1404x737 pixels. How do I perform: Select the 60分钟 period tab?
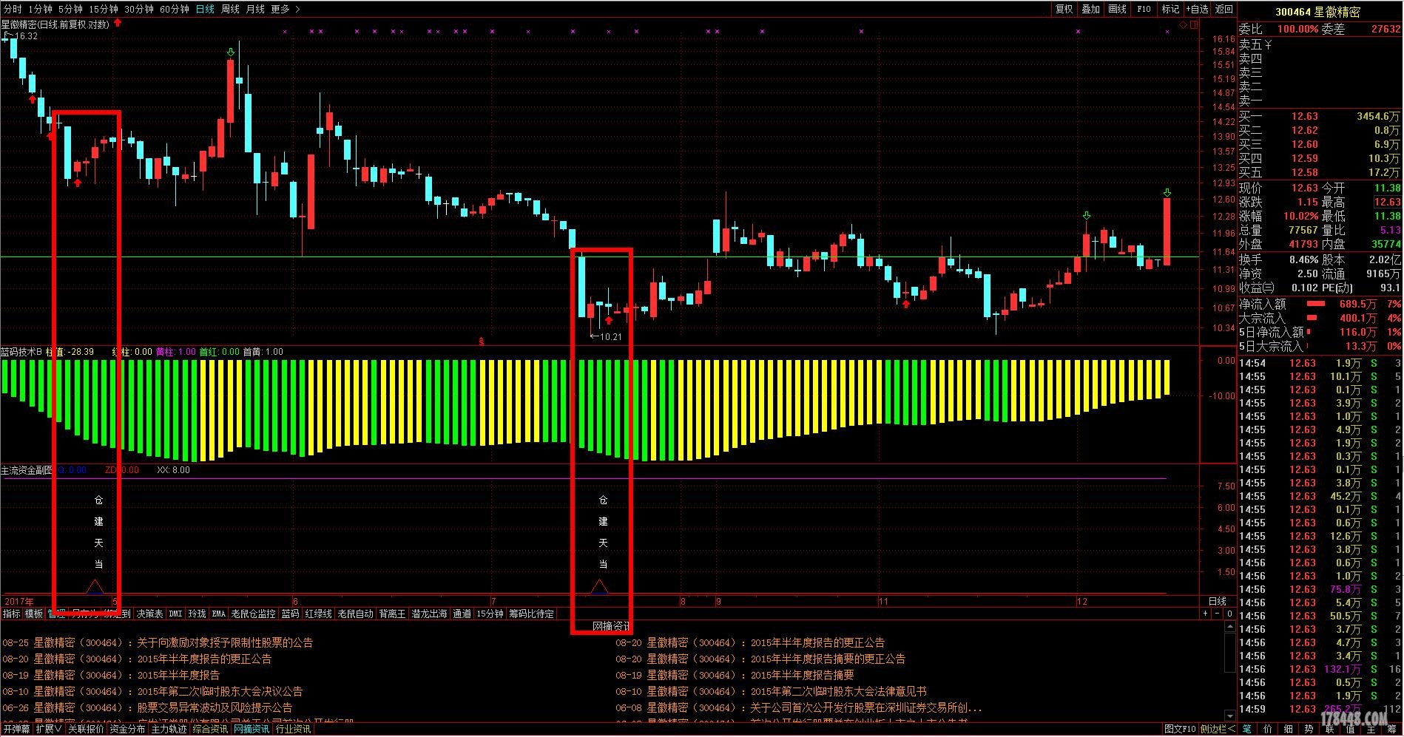point(175,9)
